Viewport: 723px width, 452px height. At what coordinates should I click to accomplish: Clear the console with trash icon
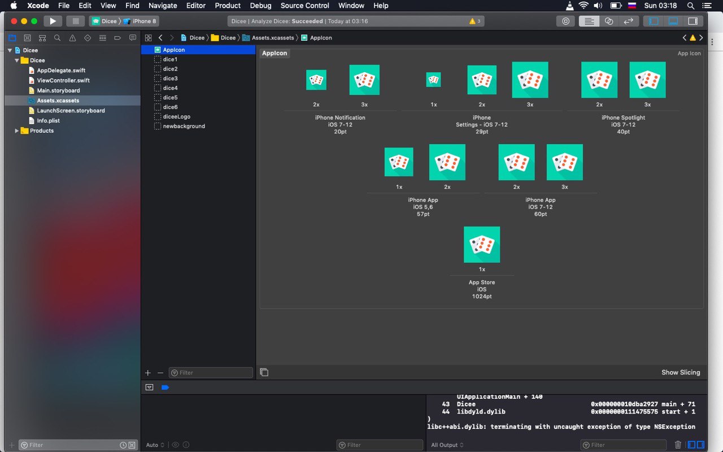(678, 445)
